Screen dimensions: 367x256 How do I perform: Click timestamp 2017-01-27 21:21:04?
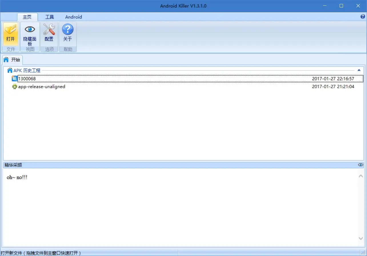pyautogui.click(x=333, y=86)
